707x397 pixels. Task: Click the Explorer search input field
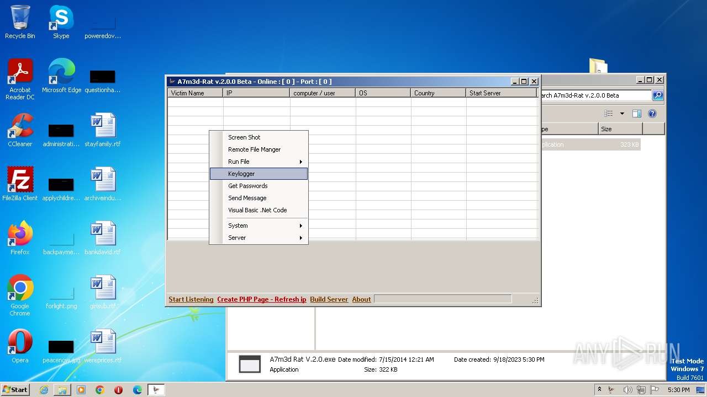pyautogui.click(x=596, y=95)
